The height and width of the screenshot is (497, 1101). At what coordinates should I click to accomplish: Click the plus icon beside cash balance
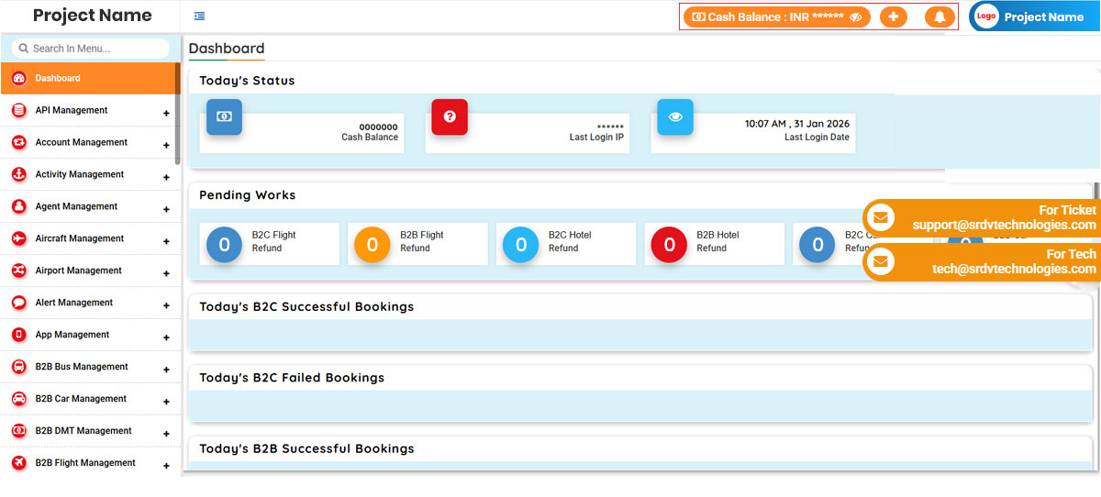893,17
